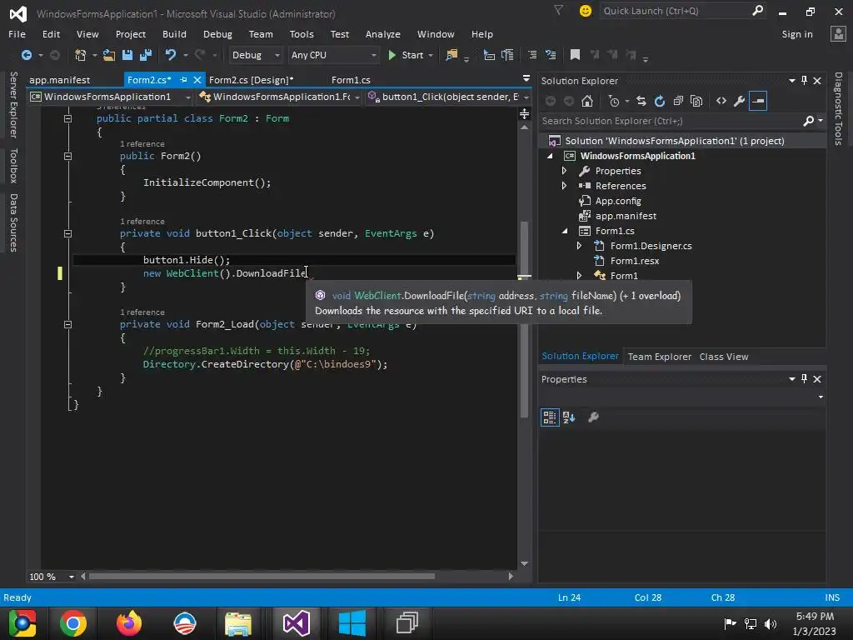Refresh Solution Explorer with the blue arrow

click(x=660, y=101)
